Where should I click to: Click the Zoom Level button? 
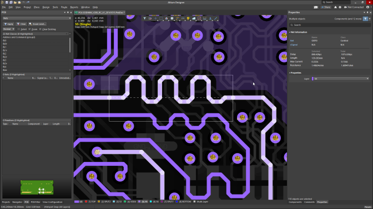37,24
